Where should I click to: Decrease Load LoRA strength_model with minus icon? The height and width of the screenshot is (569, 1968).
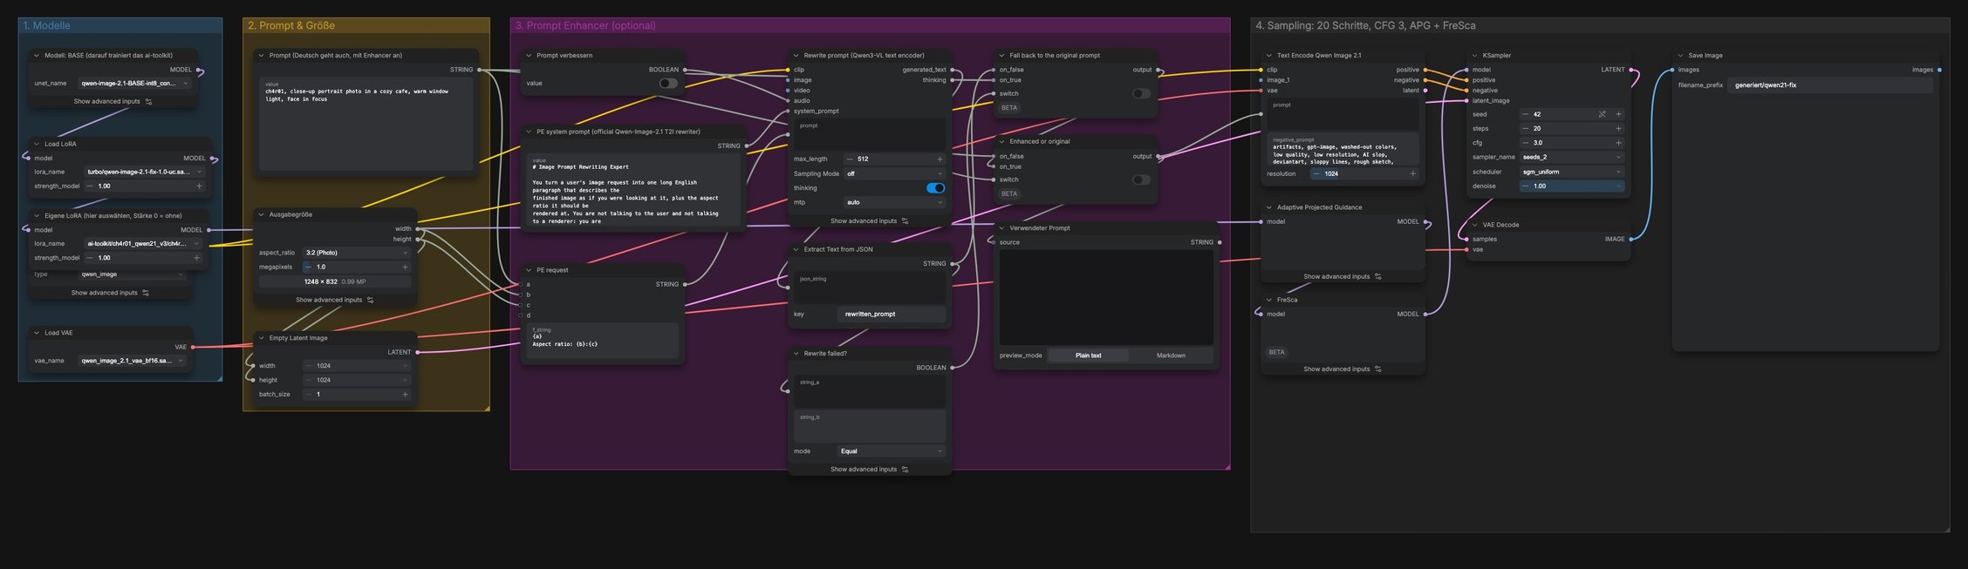click(90, 186)
